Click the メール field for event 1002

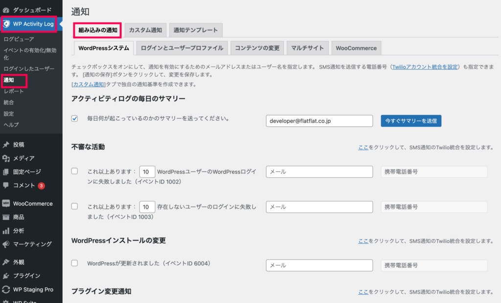pos(319,172)
